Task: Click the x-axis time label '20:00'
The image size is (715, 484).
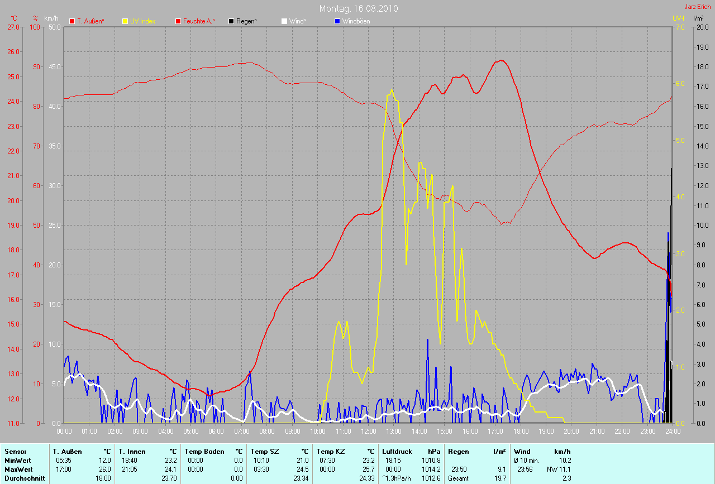Action: (571, 431)
